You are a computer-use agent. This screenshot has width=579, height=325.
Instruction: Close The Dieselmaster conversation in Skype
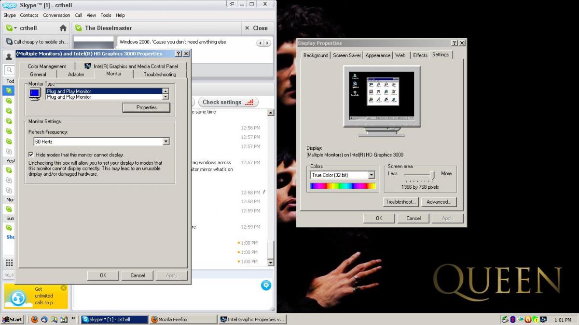pyautogui.click(x=256, y=28)
